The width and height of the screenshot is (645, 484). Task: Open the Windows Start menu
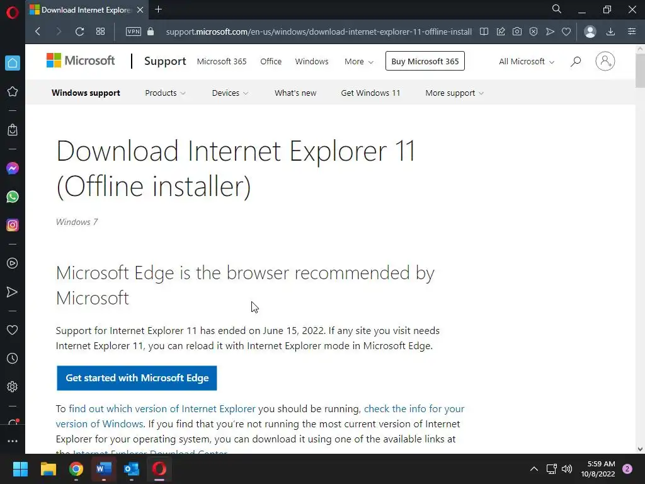tap(20, 469)
